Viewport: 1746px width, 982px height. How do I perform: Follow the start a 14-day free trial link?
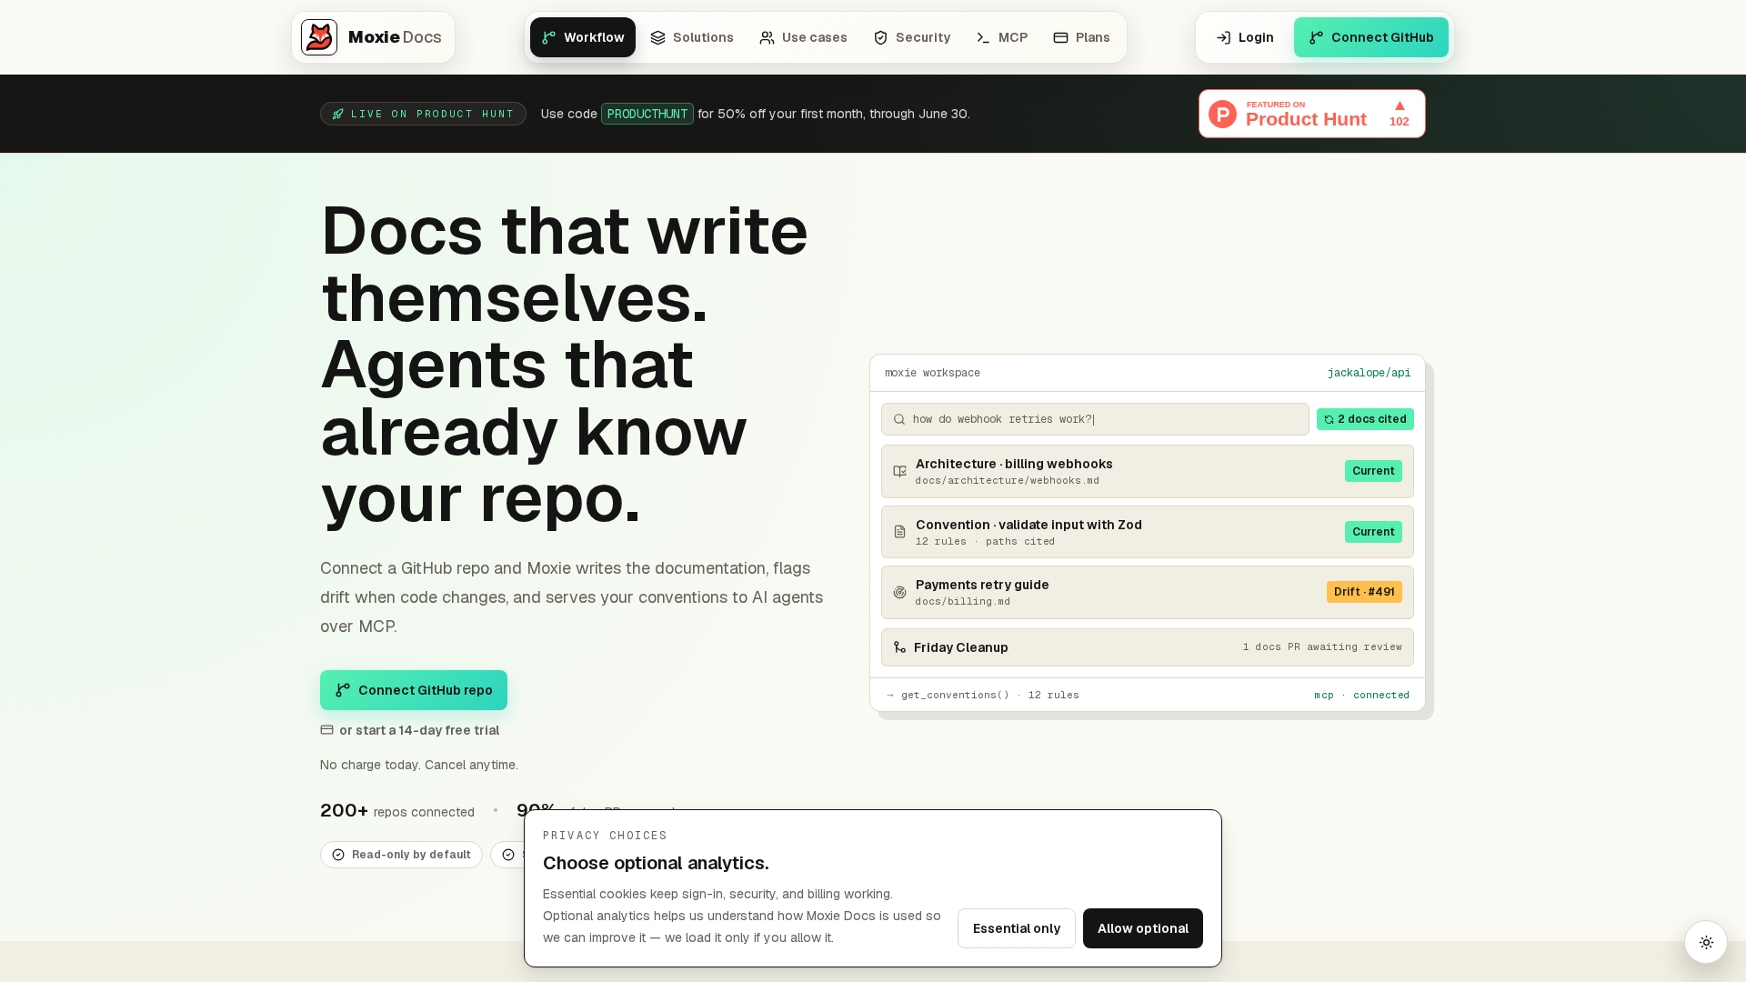(x=419, y=730)
